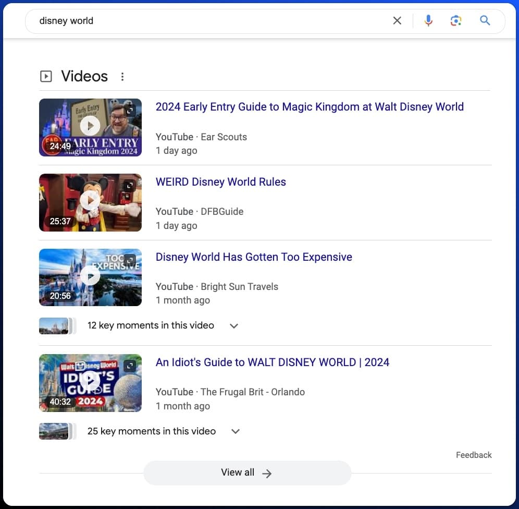
Task: Clear the search query with the X icon
Action: pos(397,20)
